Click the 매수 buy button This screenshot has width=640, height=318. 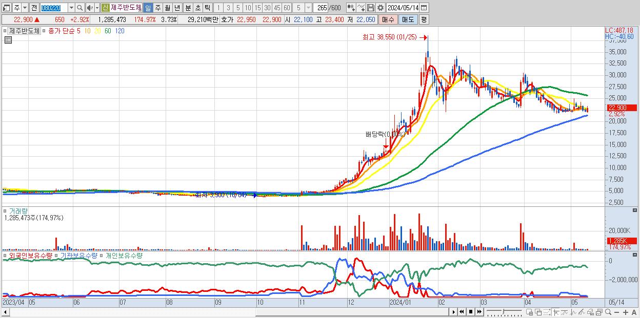click(x=388, y=19)
